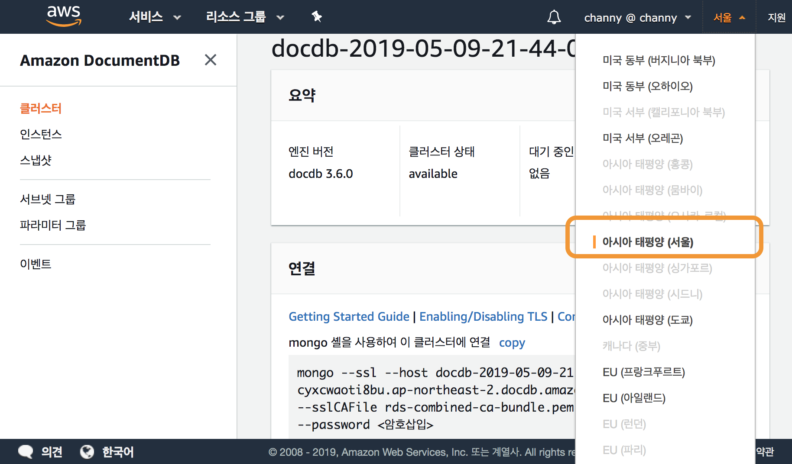Click the cluster name docdb-2019-05-09 heading

[x=423, y=48]
